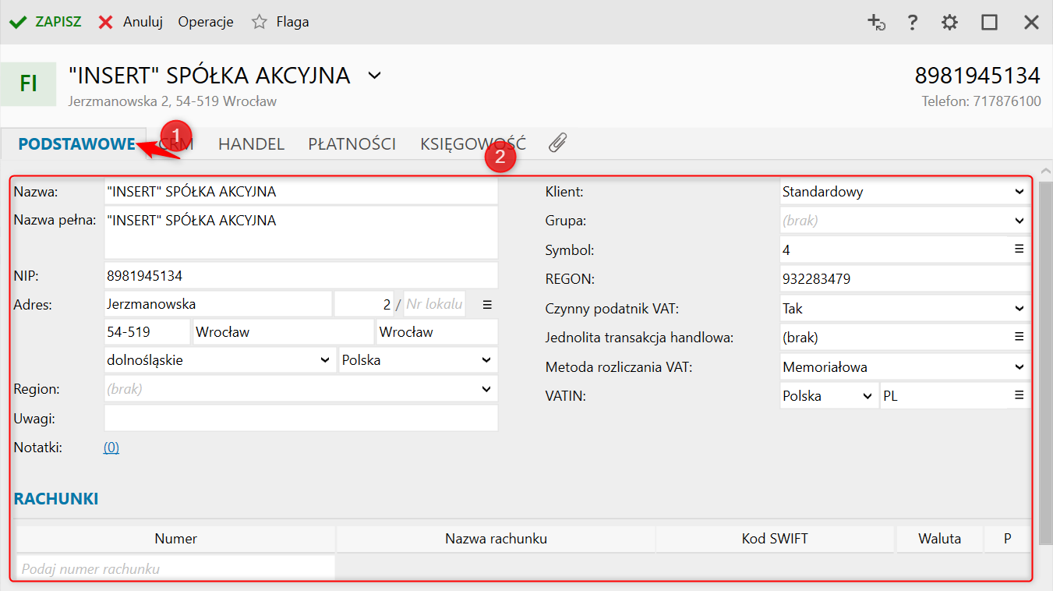Open settings via the gear icon

(x=949, y=23)
